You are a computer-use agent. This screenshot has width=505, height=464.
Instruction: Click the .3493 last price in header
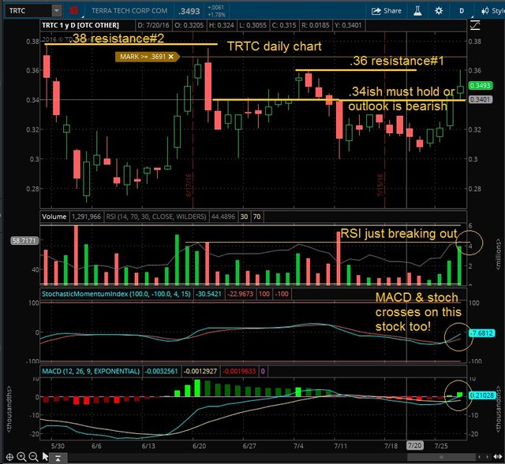(x=189, y=11)
